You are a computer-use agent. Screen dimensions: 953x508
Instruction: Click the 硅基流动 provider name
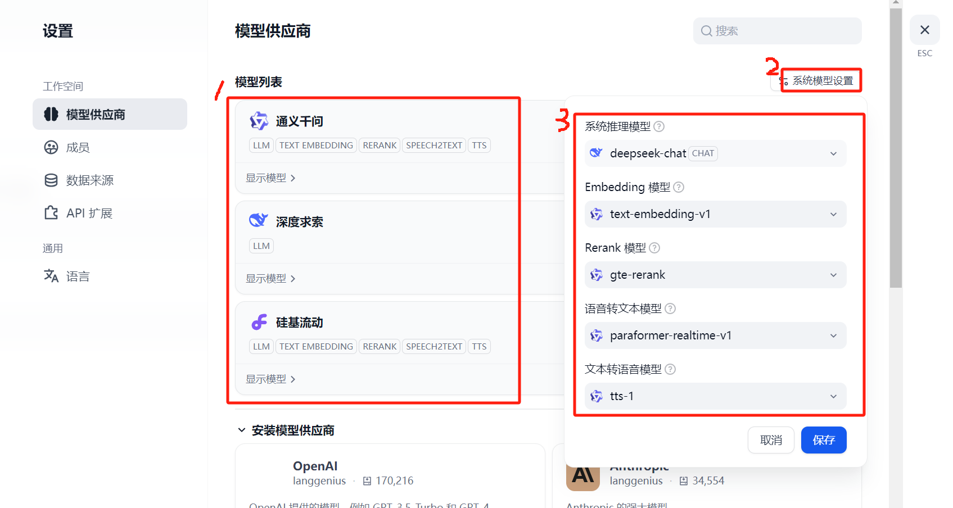tap(299, 323)
